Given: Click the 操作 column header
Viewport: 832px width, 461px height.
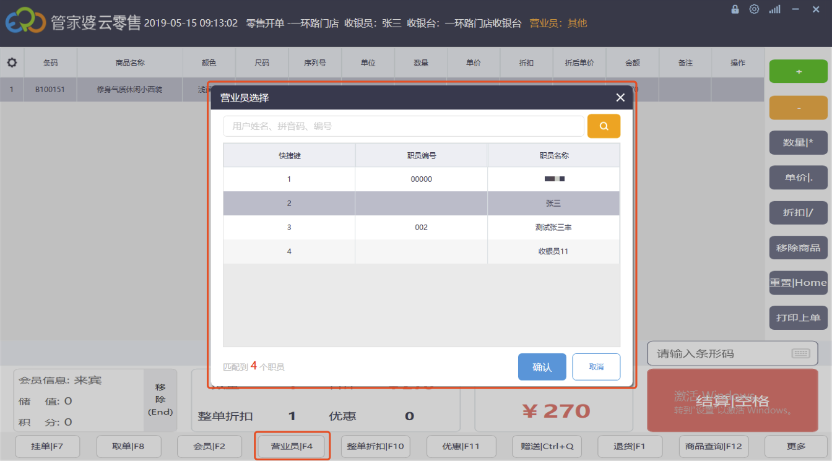Looking at the screenshot, I should click(x=738, y=63).
